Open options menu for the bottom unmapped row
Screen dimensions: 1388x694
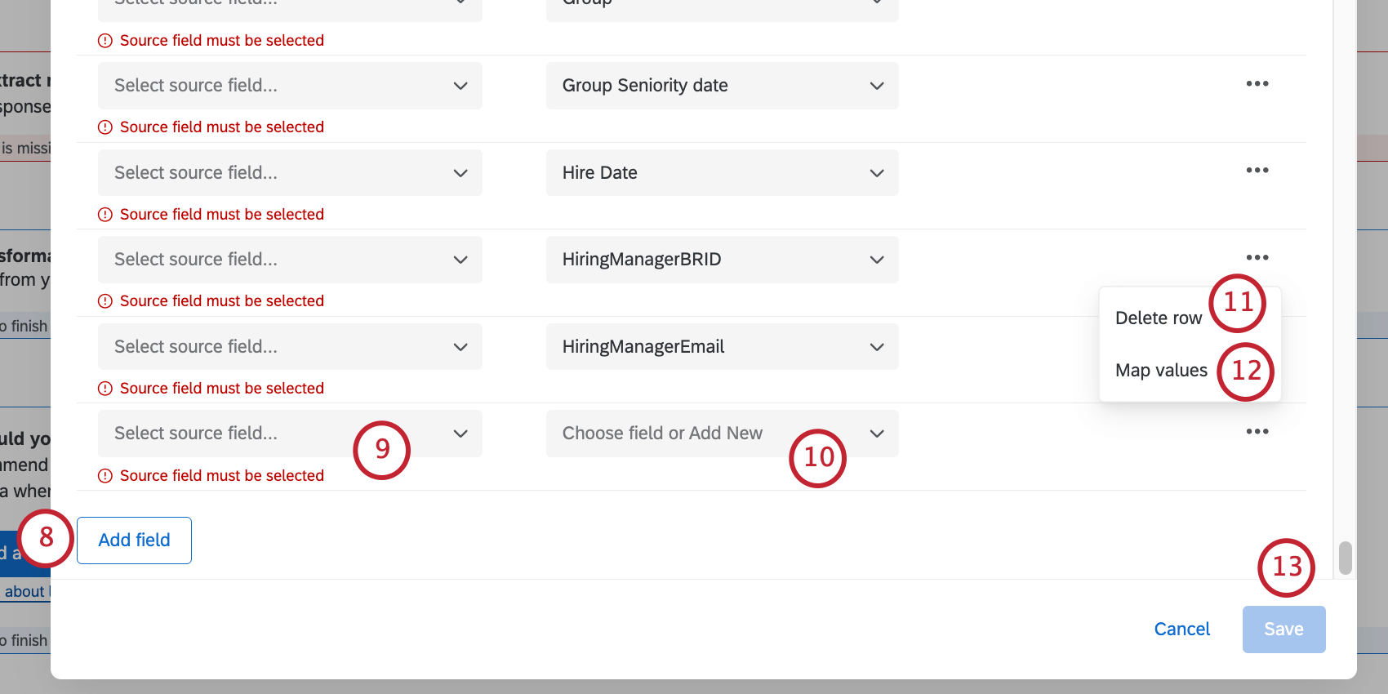pyautogui.click(x=1257, y=431)
